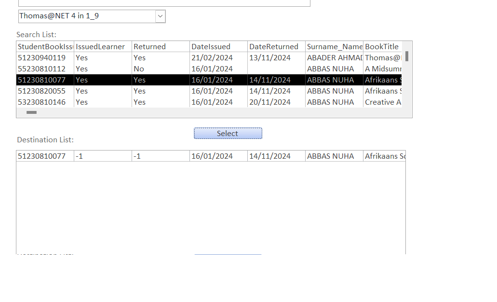Click 14/11/2024 in Destination List
Image resolution: width=497 pixels, height=302 pixels.
pyautogui.click(x=270, y=156)
